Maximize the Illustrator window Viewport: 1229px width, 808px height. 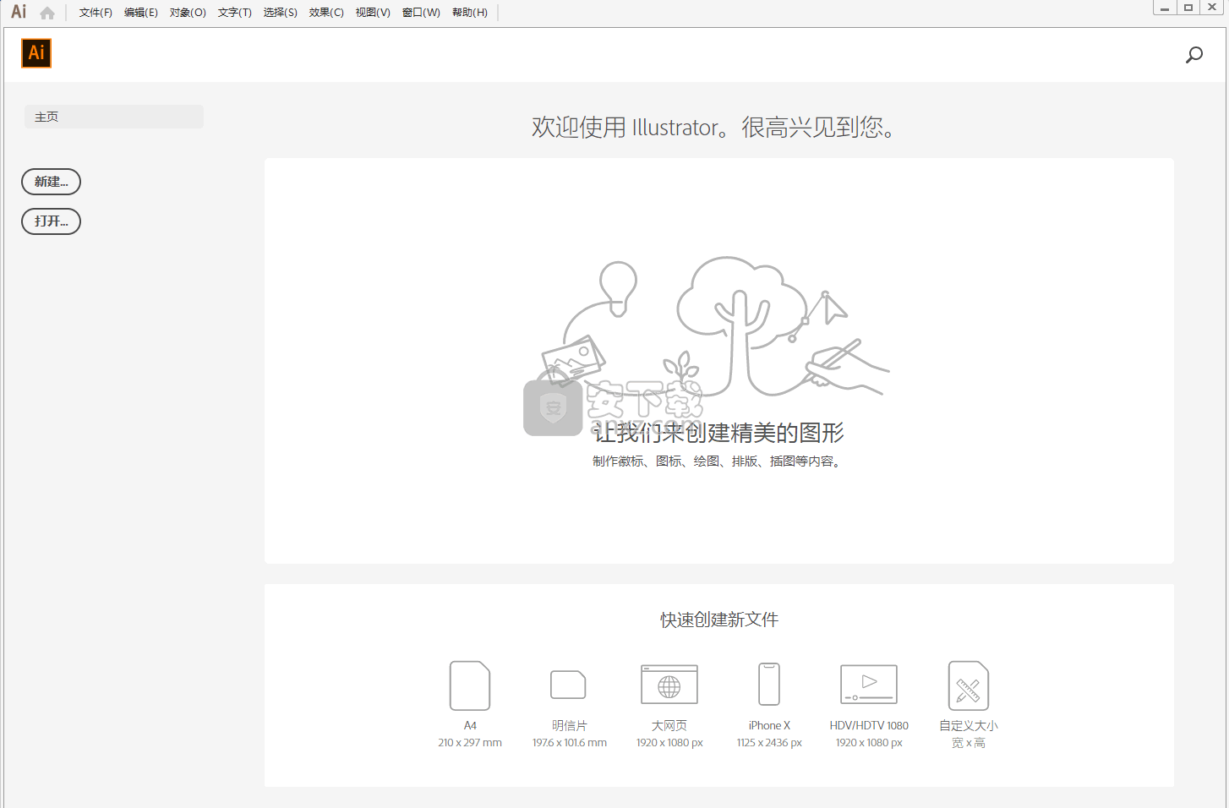click(x=1188, y=8)
